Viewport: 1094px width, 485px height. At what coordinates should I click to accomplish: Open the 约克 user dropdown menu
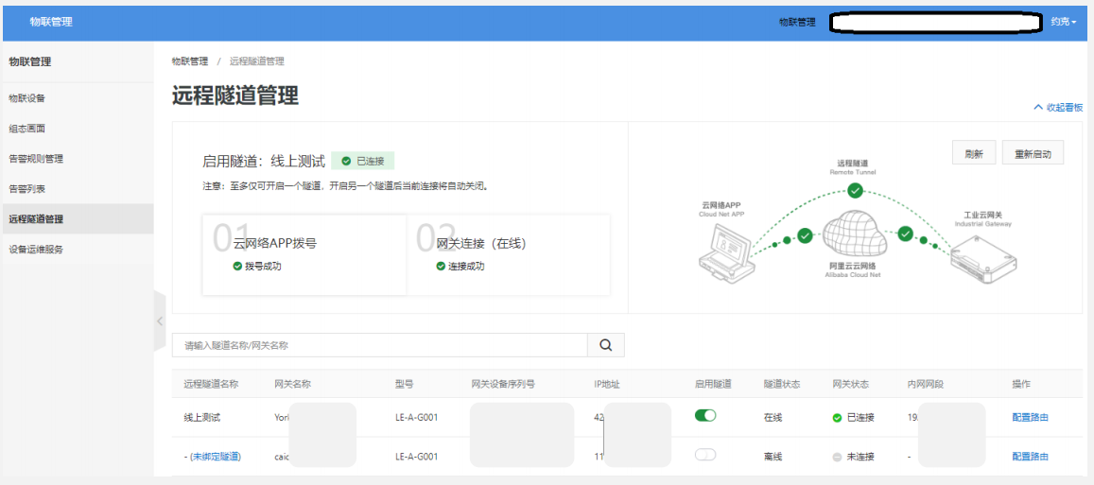point(1063,22)
